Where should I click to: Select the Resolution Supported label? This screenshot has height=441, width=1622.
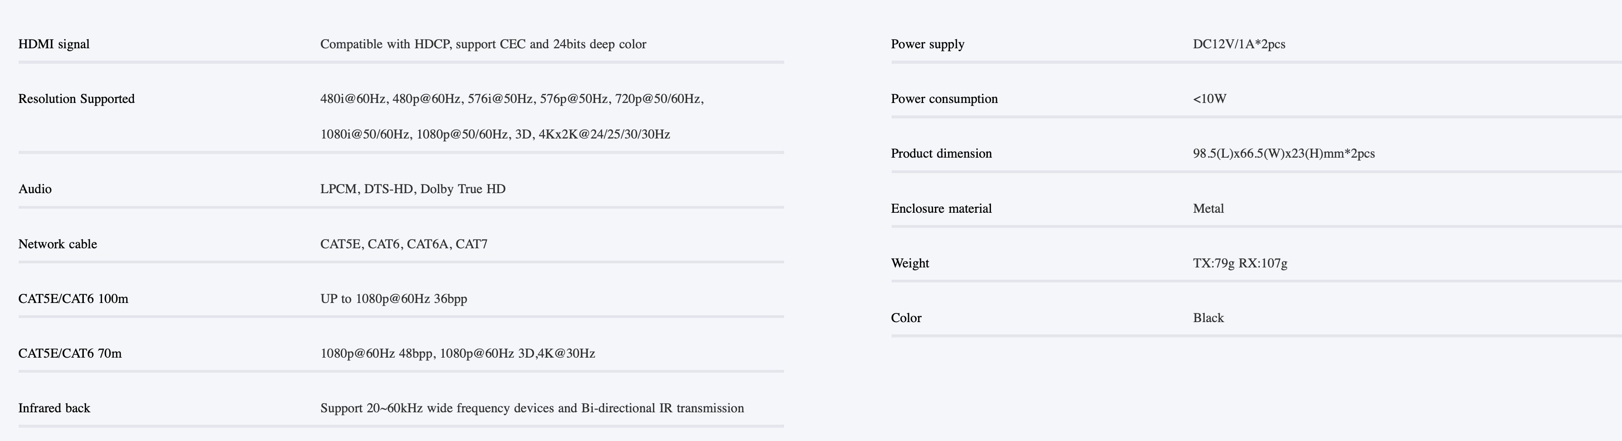click(x=76, y=99)
